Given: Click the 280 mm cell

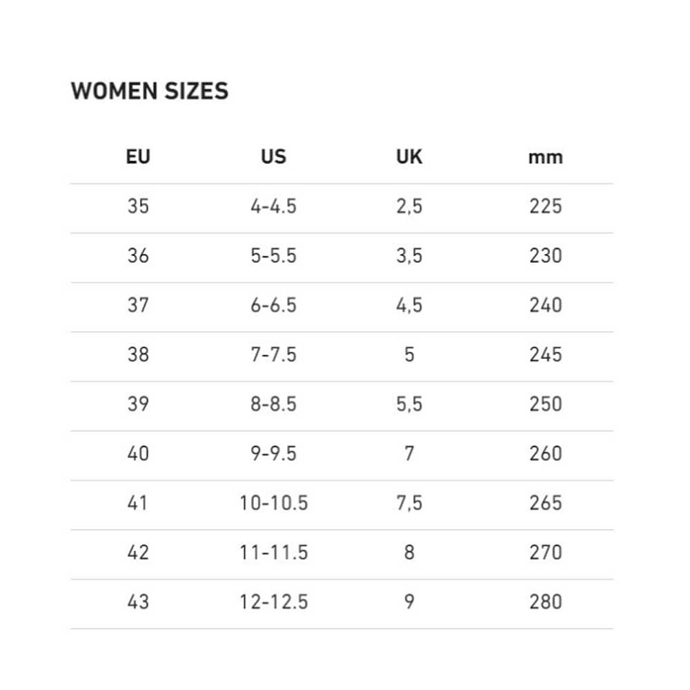Looking at the screenshot, I should coord(546,602).
